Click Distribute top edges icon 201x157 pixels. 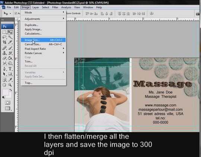click(x=119, y=13)
